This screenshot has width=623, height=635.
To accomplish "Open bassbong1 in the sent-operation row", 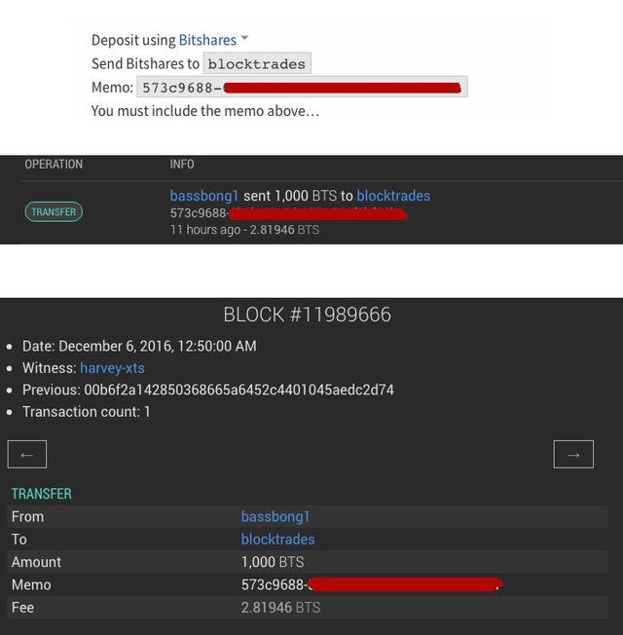I will (x=204, y=196).
